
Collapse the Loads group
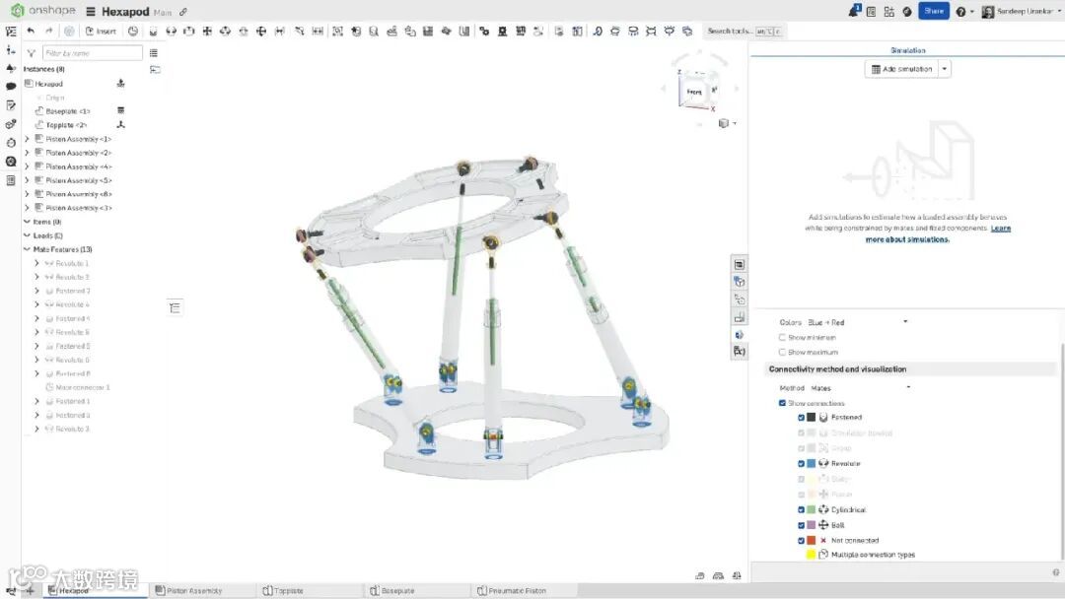coord(28,235)
